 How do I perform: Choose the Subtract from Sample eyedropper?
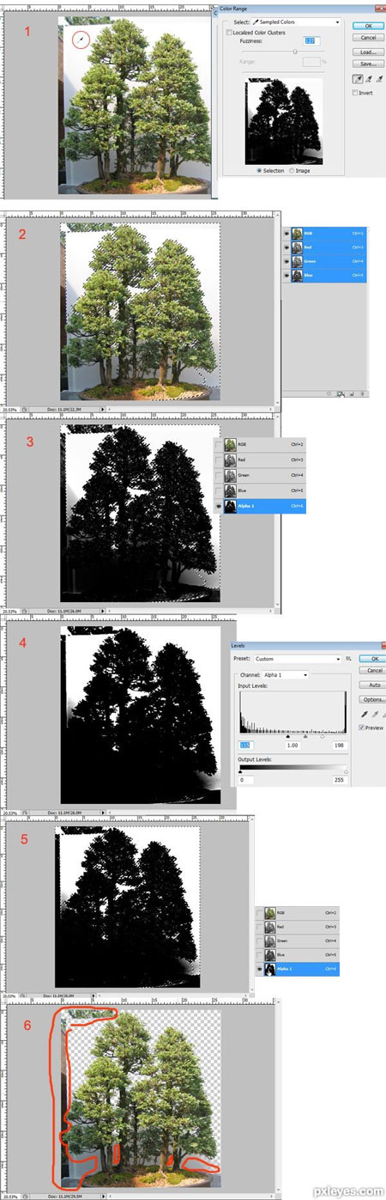[378, 77]
